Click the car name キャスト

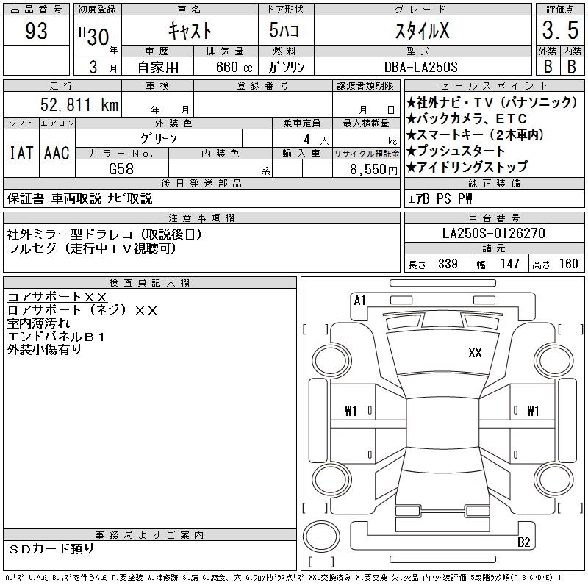pos(189,31)
